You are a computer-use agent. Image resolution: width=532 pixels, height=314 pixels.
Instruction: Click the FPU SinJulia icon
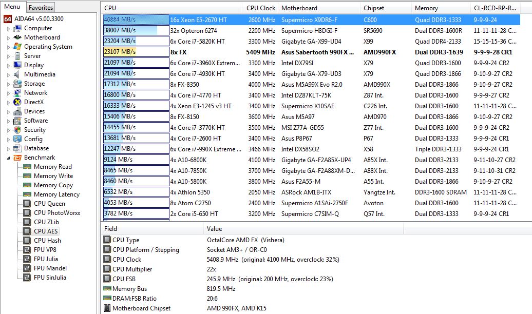27,278
